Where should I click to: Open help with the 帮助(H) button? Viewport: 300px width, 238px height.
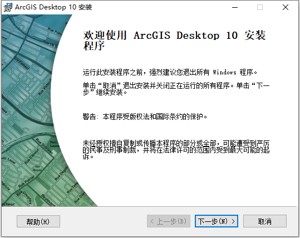tap(38, 221)
